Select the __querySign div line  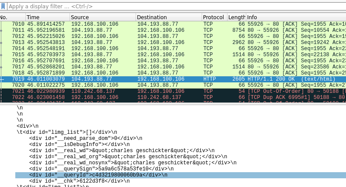101,169
